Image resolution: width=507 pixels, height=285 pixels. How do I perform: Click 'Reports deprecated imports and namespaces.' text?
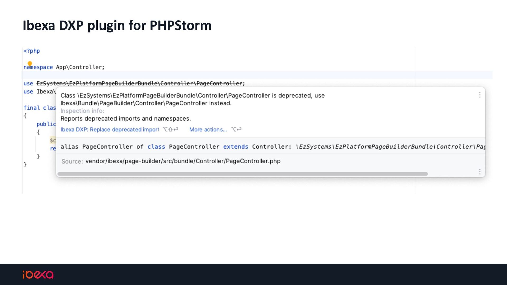point(125,118)
